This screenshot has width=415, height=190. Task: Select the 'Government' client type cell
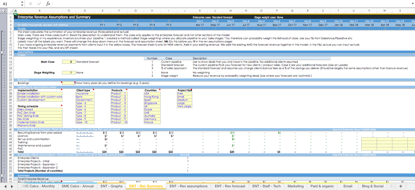coord(85,100)
